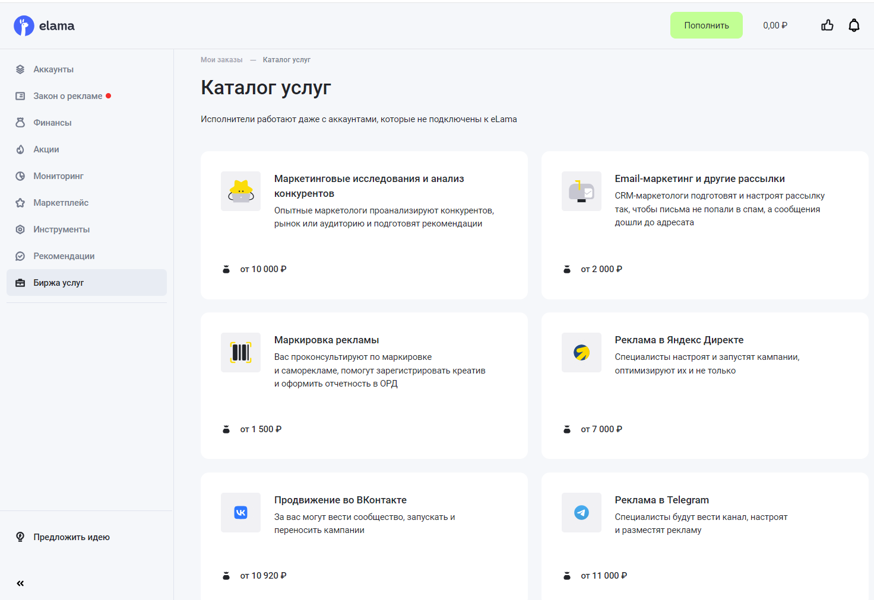
Task: Click the Каталог услуг breadcrumb
Action: (x=287, y=60)
